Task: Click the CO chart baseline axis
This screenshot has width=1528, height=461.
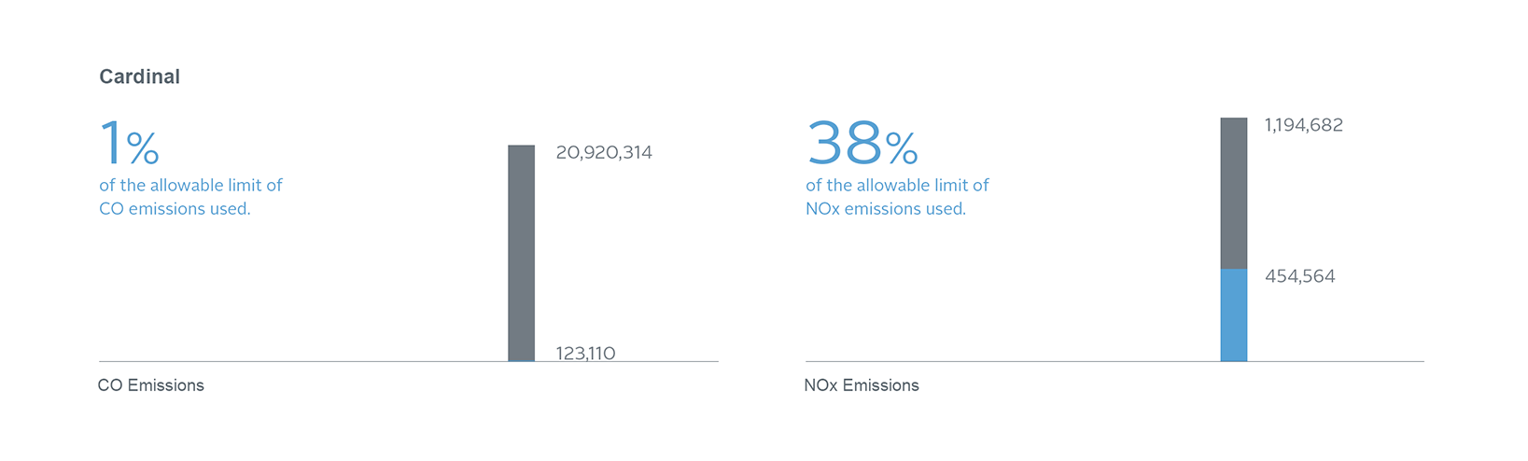Action: [x=408, y=361]
